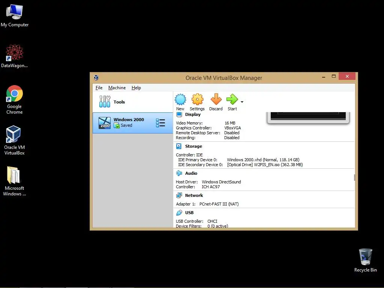Click the Discard saved state icon
The width and height of the screenshot is (384, 288).
(216, 99)
